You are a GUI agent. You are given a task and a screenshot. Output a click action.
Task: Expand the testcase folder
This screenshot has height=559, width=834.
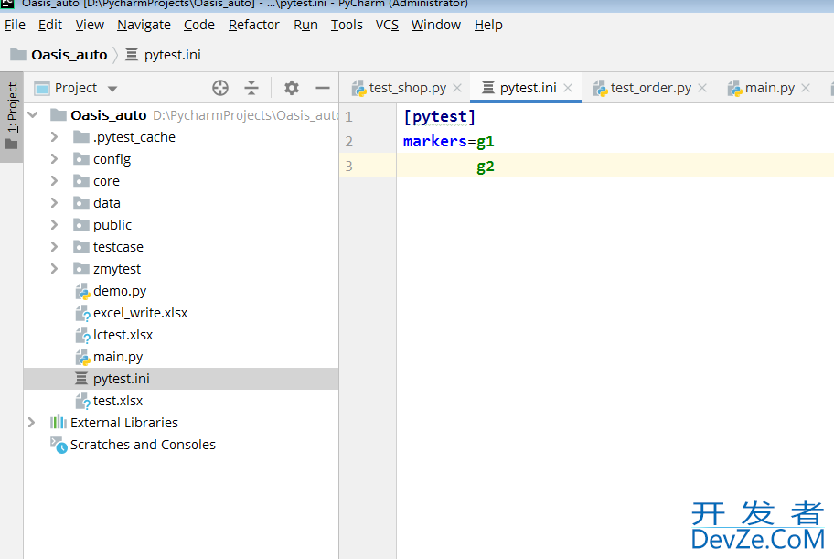click(x=54, y=247)
